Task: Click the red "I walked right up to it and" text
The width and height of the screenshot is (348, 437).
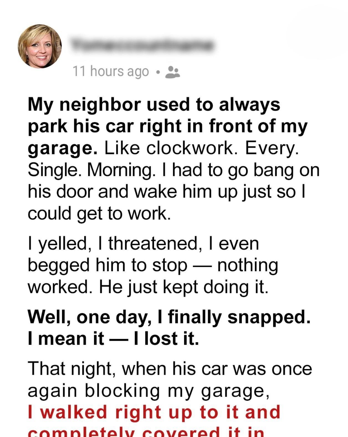Action: (x=154, y=412)
